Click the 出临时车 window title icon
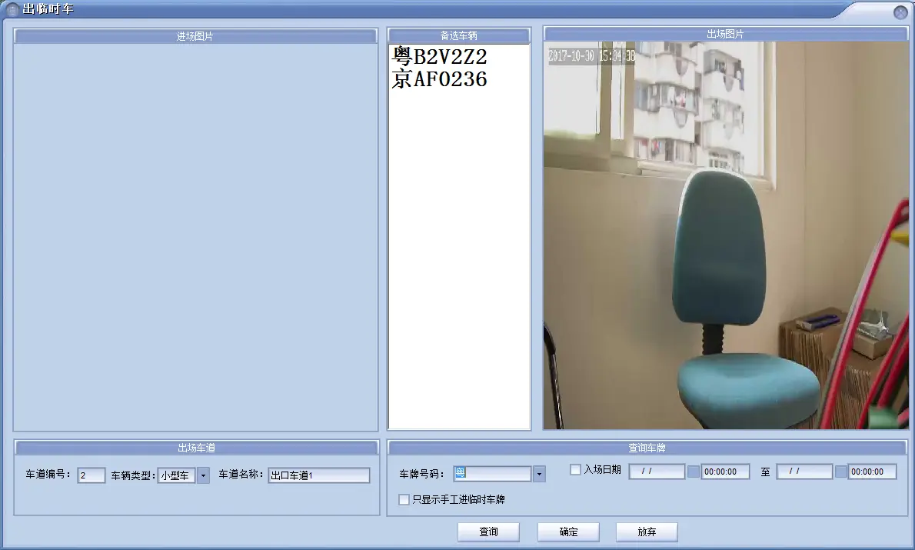 pos(12,9)
